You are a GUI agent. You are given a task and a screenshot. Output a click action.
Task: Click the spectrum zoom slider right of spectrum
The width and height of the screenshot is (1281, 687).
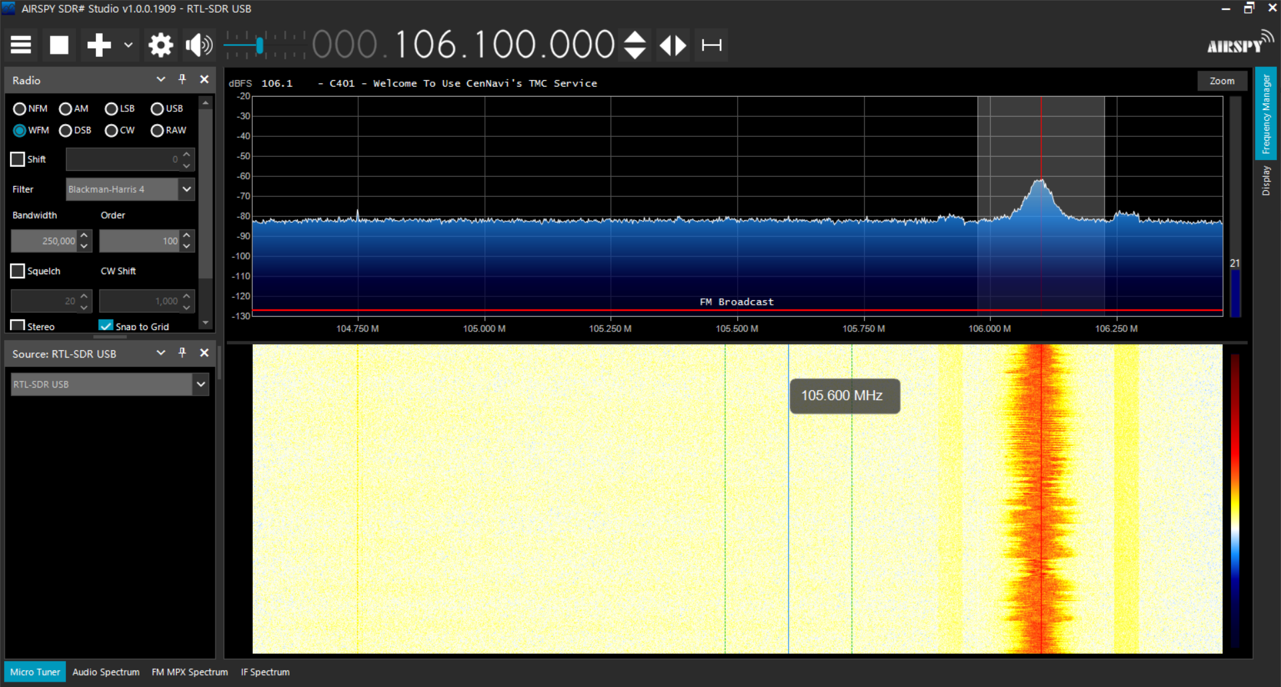click(1235, 207)
